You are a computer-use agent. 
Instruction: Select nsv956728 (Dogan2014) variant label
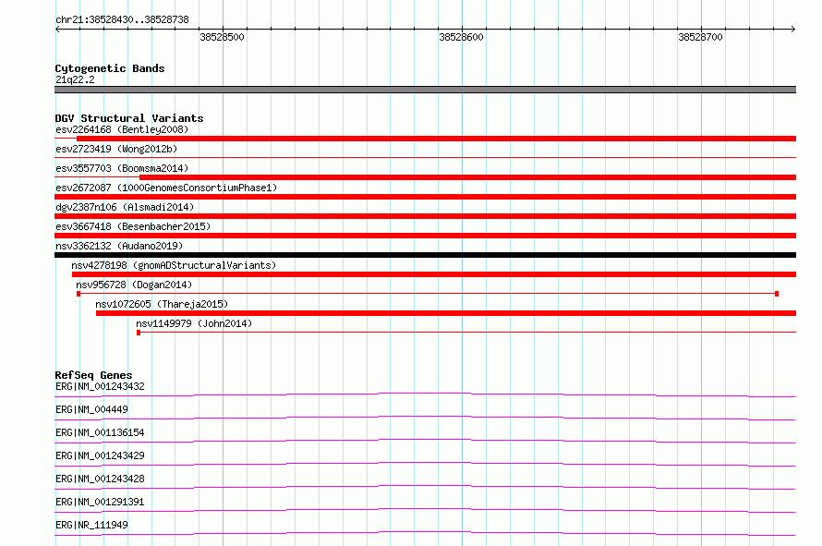pyautogui.click(x=134, y=285)
